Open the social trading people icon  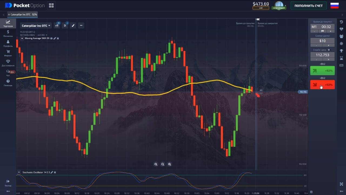[341, 36]
